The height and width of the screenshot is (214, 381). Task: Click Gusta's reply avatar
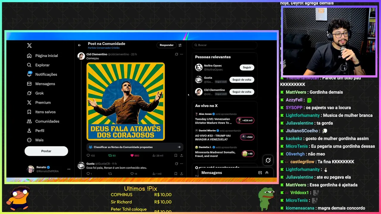[81, 166]
